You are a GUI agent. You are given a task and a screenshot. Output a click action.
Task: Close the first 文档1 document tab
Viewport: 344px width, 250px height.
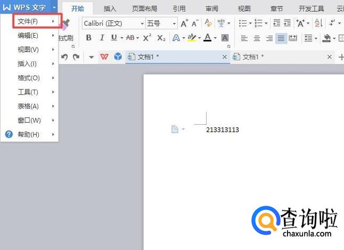pyautogui.click(x=224, y=57)
